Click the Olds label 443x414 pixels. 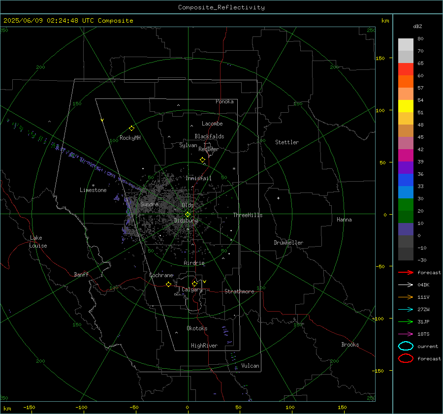pyautogui.click(x=188, y=205)
